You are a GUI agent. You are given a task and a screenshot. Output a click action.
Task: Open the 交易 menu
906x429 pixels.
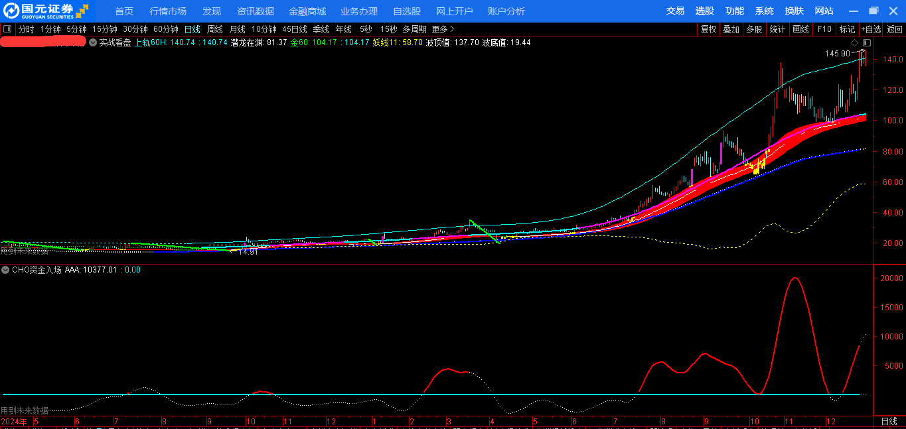click(676, 11)
